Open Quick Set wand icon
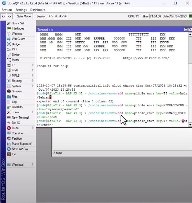 [x=9, y=23]
